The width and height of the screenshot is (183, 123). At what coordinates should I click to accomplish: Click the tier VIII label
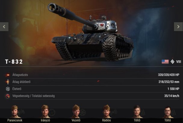[178, 61]
